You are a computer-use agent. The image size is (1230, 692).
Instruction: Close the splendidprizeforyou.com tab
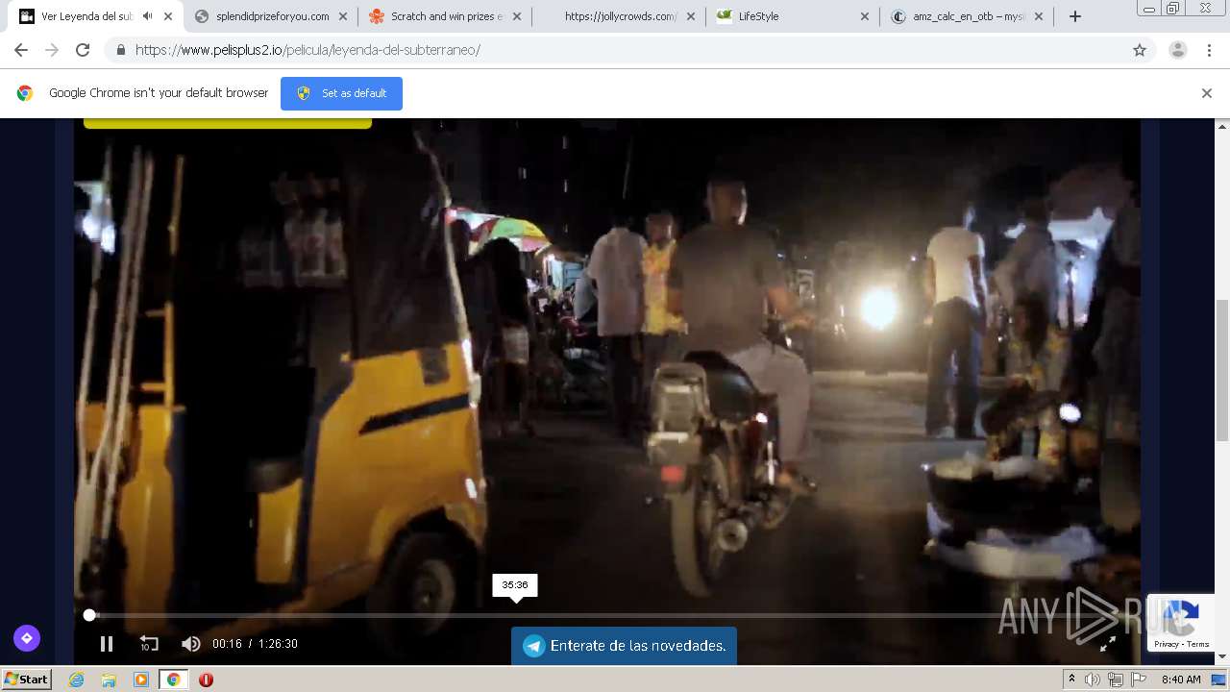click(343, 16)
